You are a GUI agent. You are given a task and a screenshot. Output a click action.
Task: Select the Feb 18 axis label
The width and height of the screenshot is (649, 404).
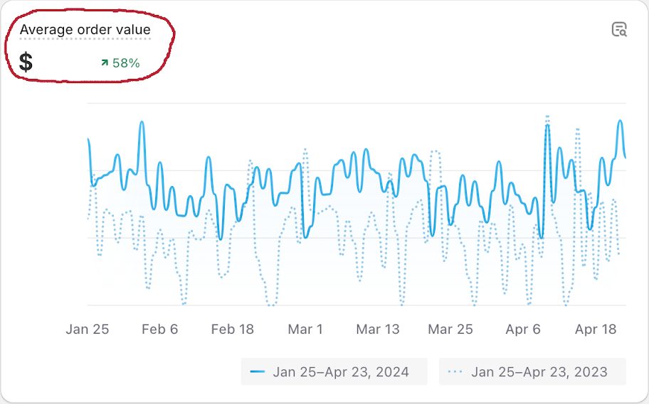coord(233,329)
